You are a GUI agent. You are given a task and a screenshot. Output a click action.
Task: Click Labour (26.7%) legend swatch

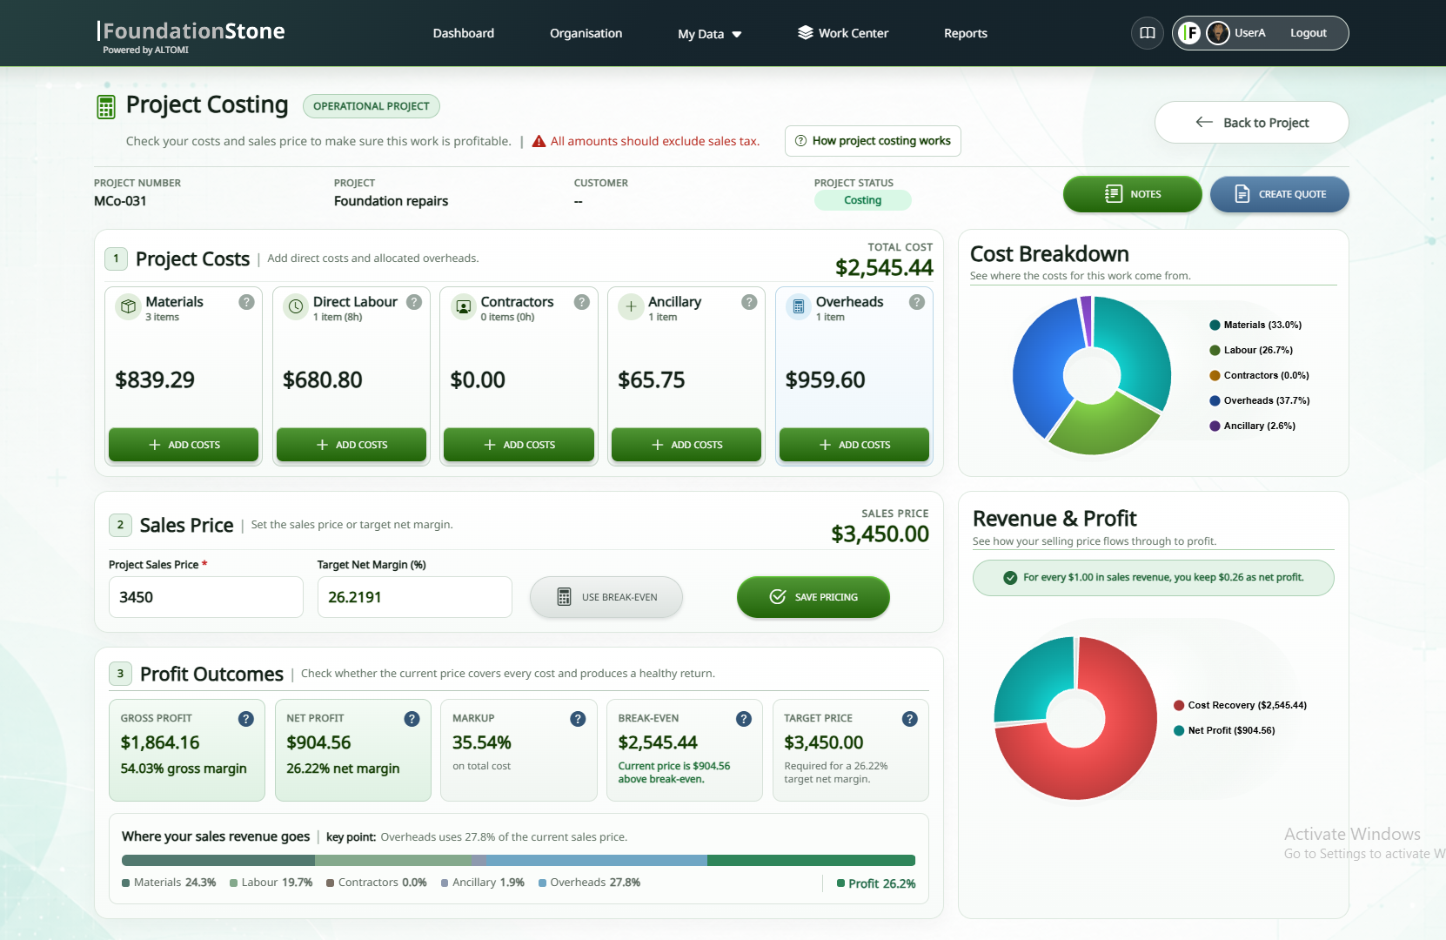[1215, 350]
